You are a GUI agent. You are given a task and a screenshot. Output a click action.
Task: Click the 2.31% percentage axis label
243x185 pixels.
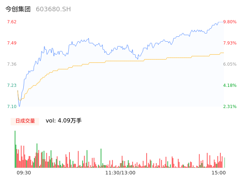point(230,107)
